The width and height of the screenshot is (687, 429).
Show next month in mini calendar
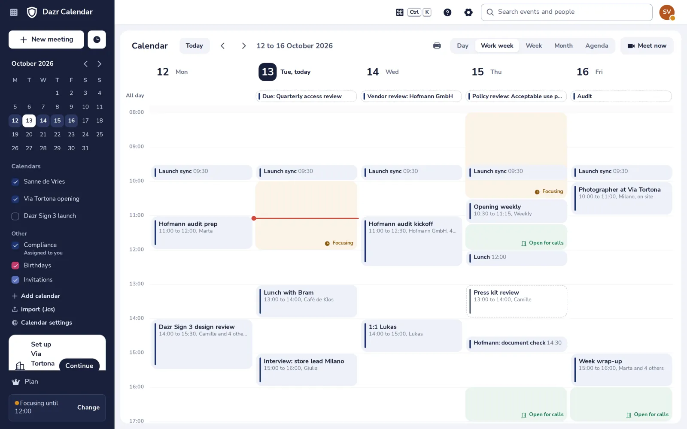[x=99, y=64]
